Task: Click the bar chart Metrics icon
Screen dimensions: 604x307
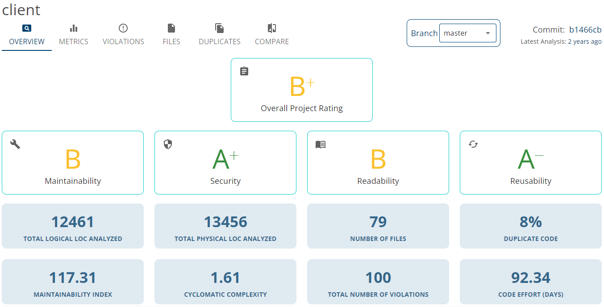Action: click(x=74, y=28)
